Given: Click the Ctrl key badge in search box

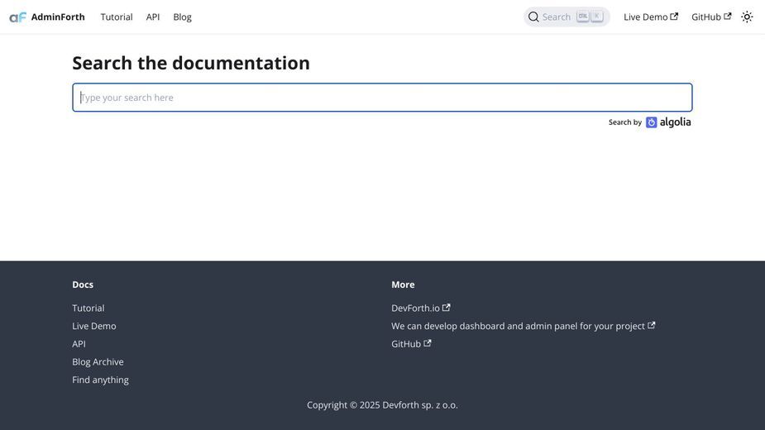Looking at the screenshot, I should (x=582, y=16).
